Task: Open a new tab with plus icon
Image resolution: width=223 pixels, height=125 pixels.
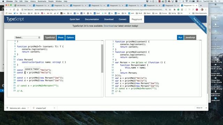Action: (x=201, y=6)
